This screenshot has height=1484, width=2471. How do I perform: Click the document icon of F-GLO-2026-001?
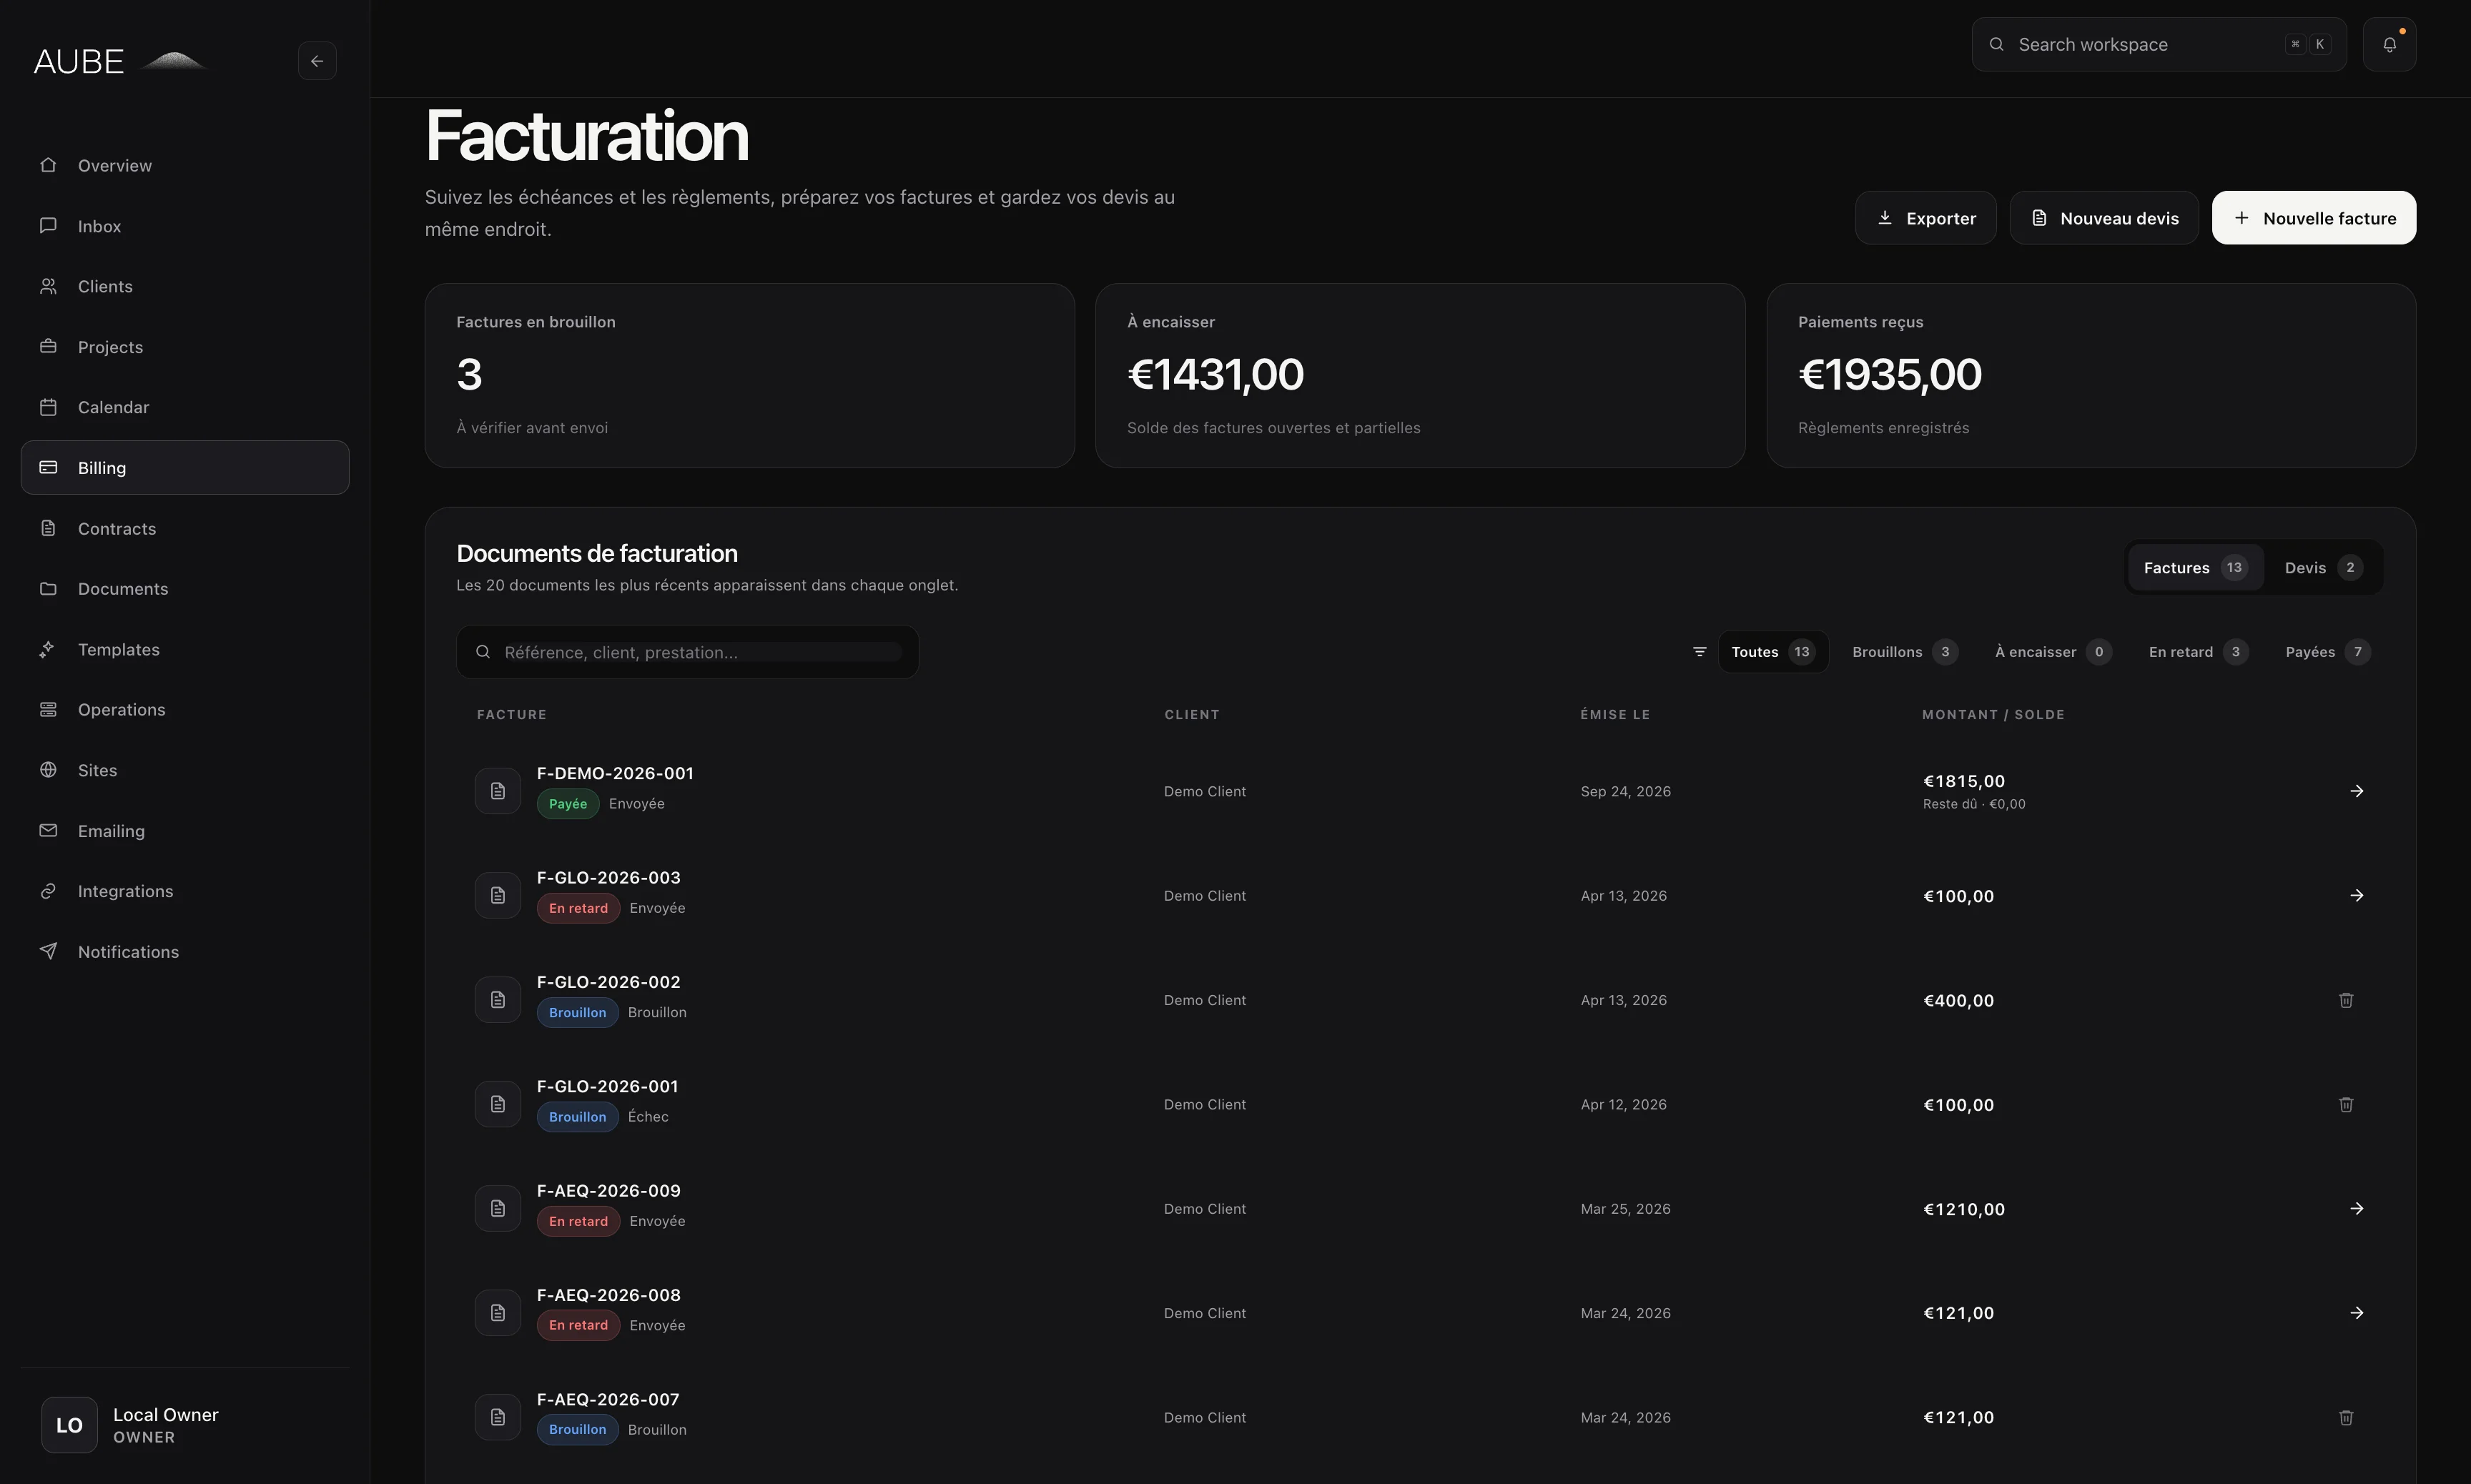coord(498,1105)
